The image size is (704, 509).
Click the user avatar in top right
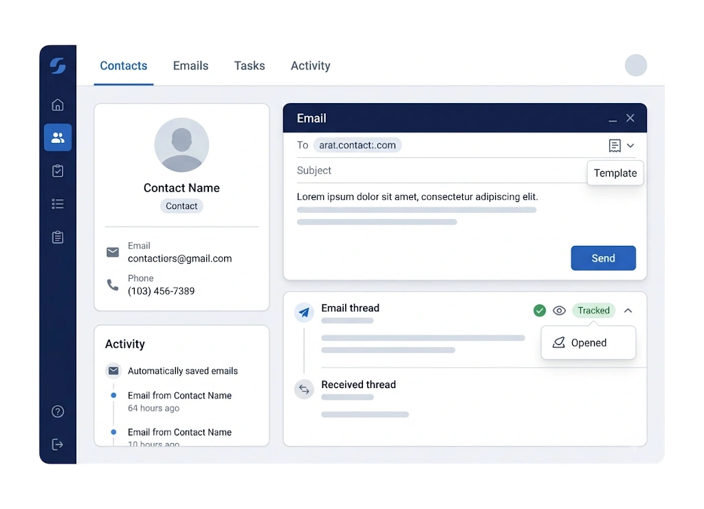(x=635, y=65)
